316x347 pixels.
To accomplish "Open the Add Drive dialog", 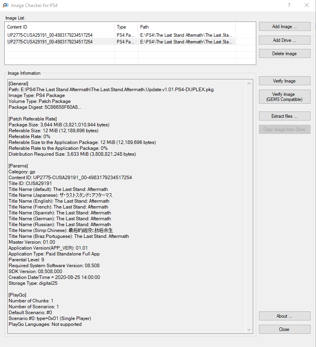I will coord(285,40).
